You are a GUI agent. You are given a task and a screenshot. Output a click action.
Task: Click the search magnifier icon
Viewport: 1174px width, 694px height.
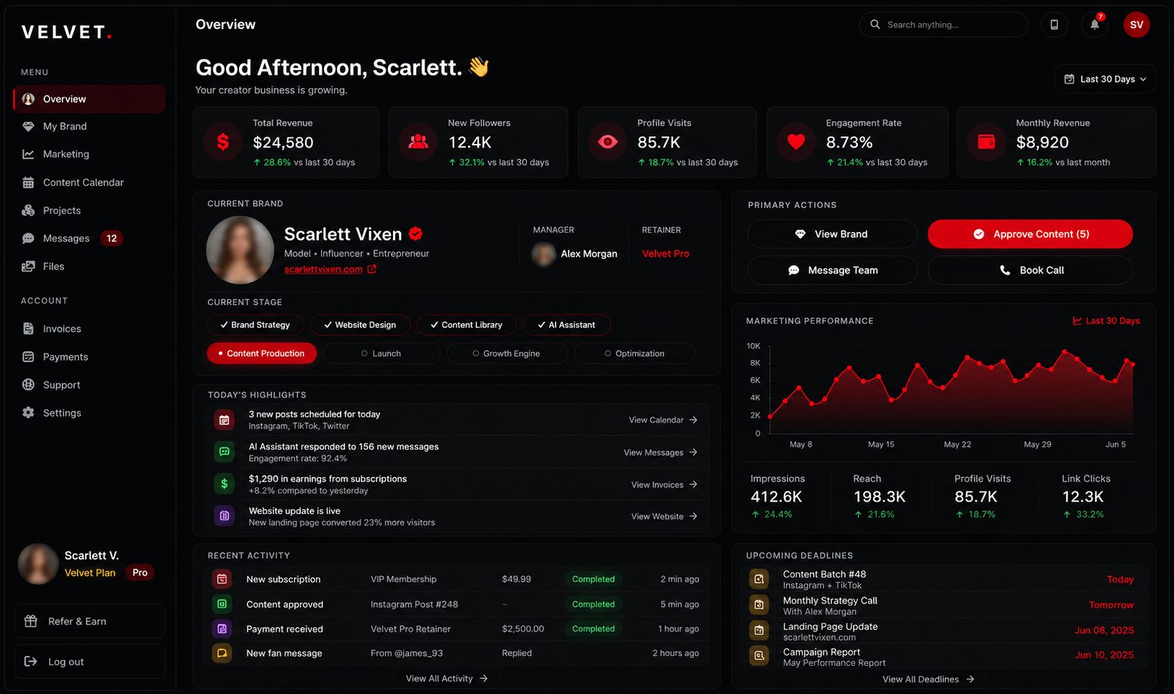pyautogui.click(x=875, y=24)
